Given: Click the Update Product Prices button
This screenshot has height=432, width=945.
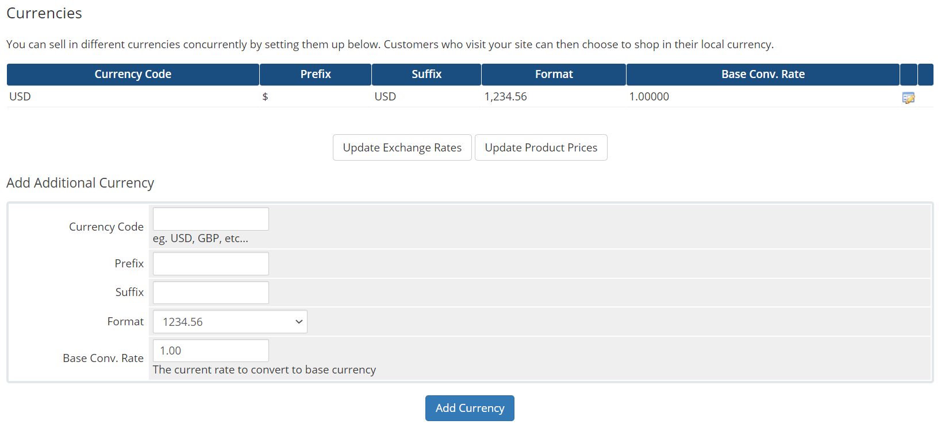Looking at the screenshot, I should tap(540, 147).
